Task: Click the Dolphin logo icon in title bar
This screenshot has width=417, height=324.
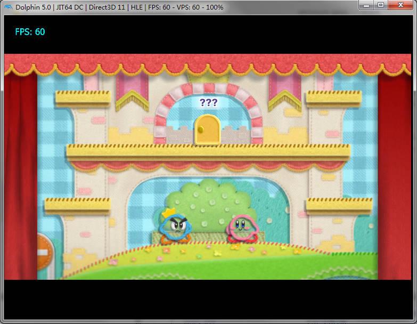Action: (9, 7)
